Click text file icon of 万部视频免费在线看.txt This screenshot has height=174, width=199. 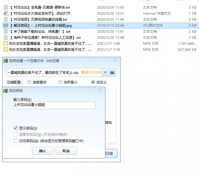[6, 19]
